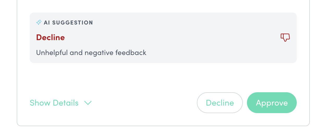
Task: Click the downward chevron beside Show Details
Action: point(88,103)
